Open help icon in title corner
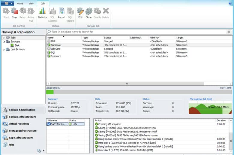This screenshot has width=234, height=155. pyautogui.click(x=230, y=3)
